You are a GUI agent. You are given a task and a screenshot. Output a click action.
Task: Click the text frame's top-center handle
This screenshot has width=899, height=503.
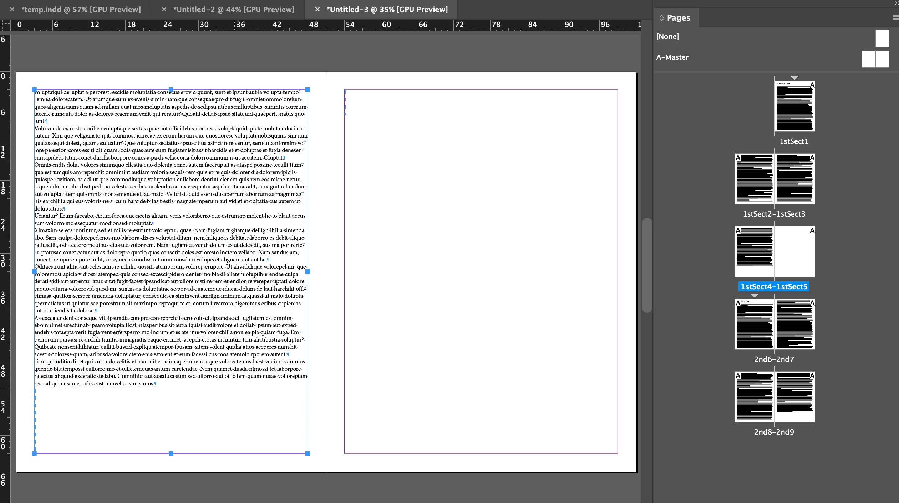pos(171,90)
